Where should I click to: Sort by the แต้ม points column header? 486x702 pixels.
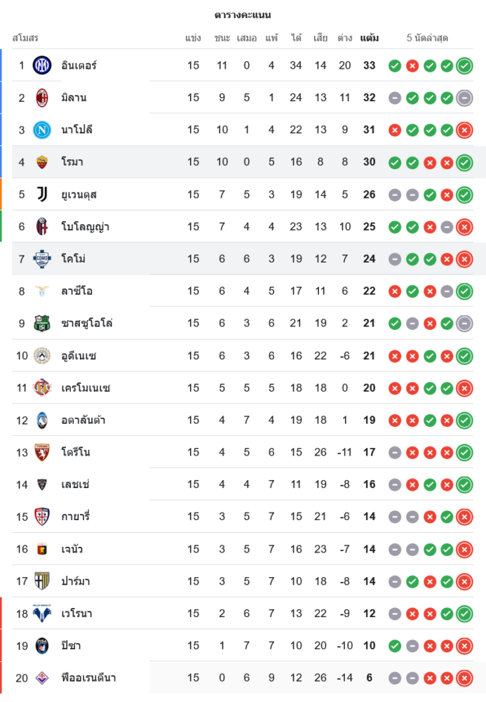[370, 38]
